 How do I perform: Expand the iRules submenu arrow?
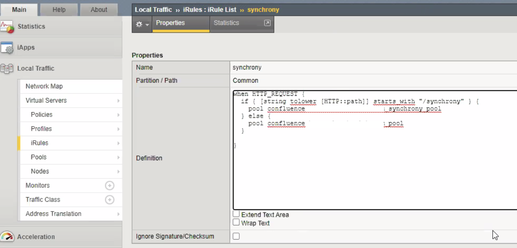coord(118,143)
